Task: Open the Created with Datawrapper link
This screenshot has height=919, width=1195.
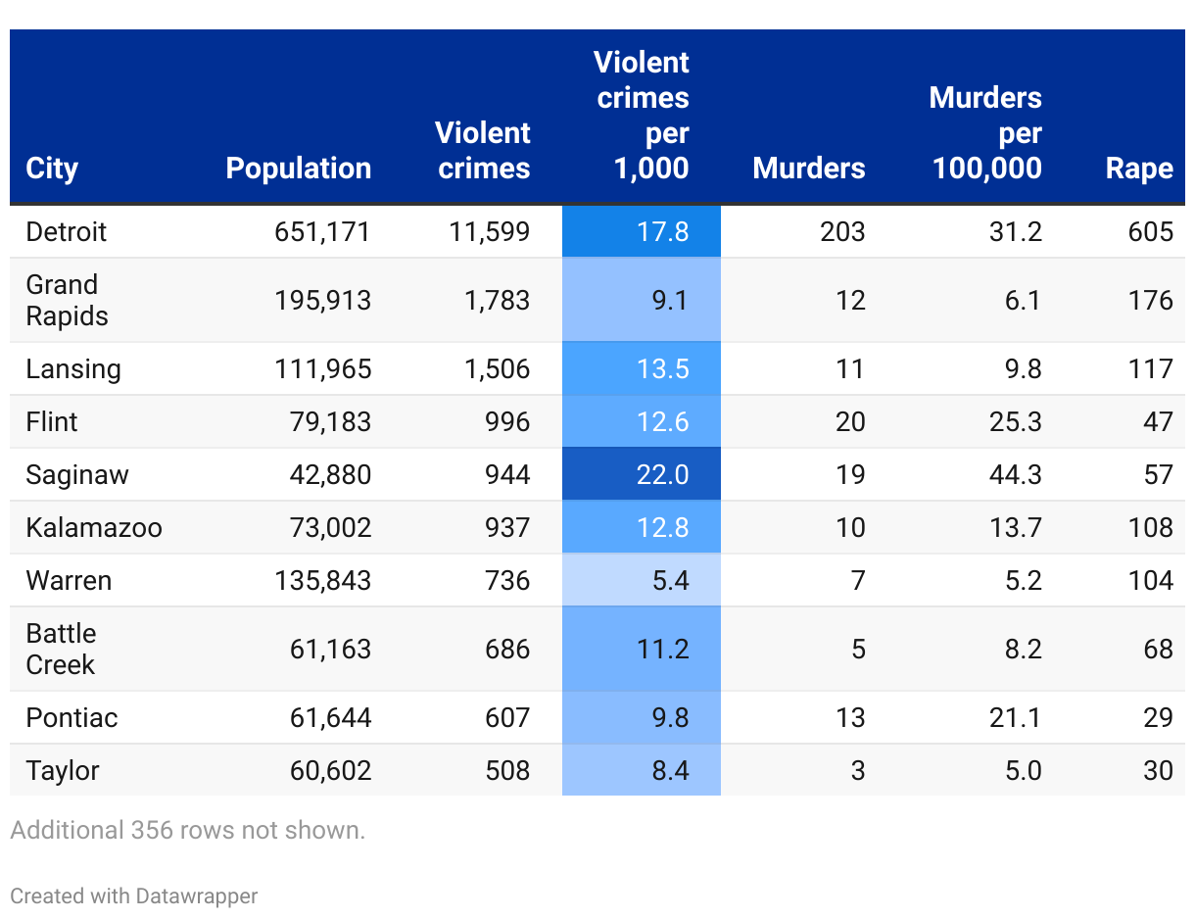Action: pos(134,895)
